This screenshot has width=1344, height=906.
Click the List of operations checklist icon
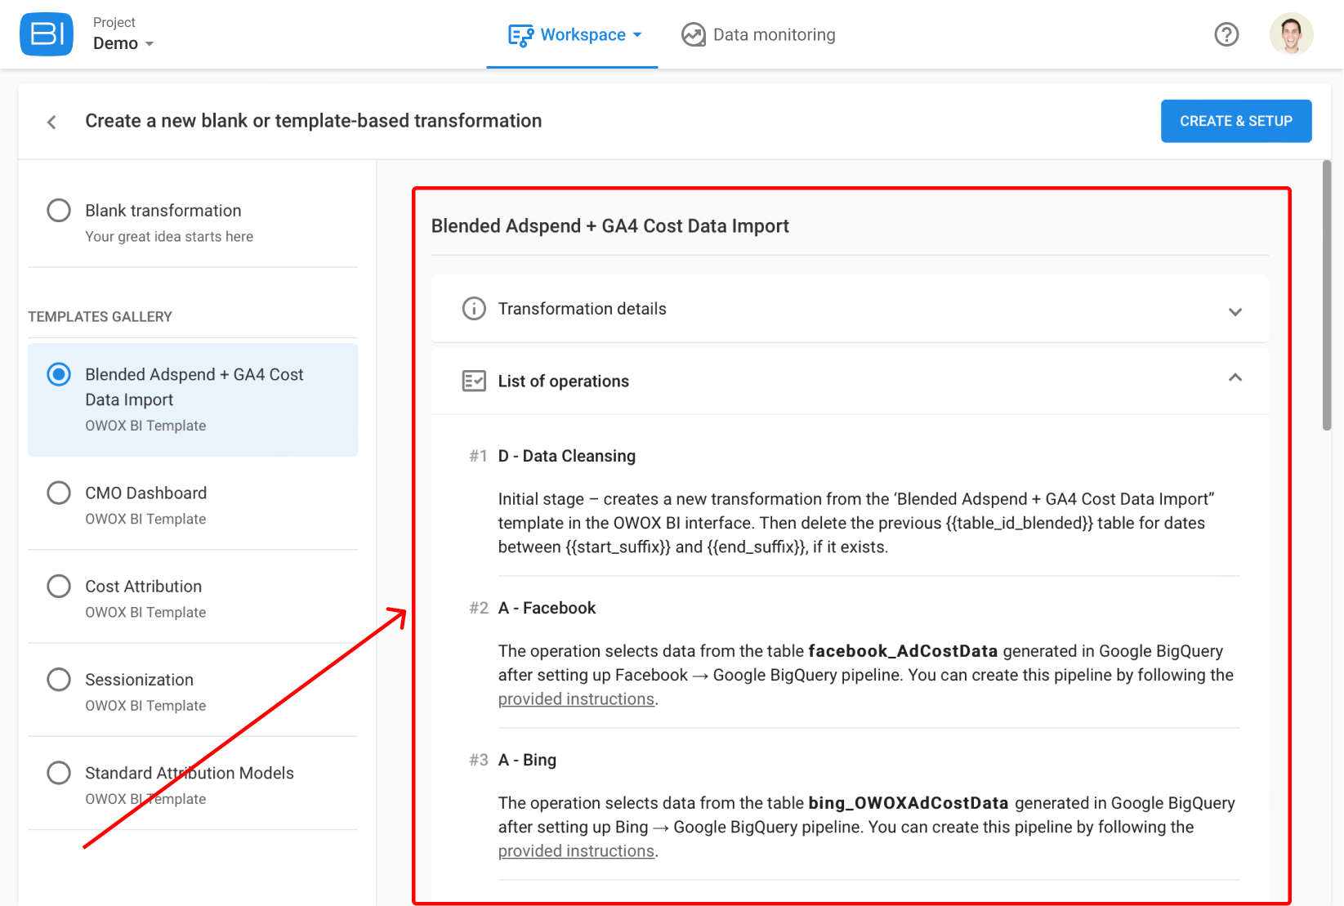474,381
